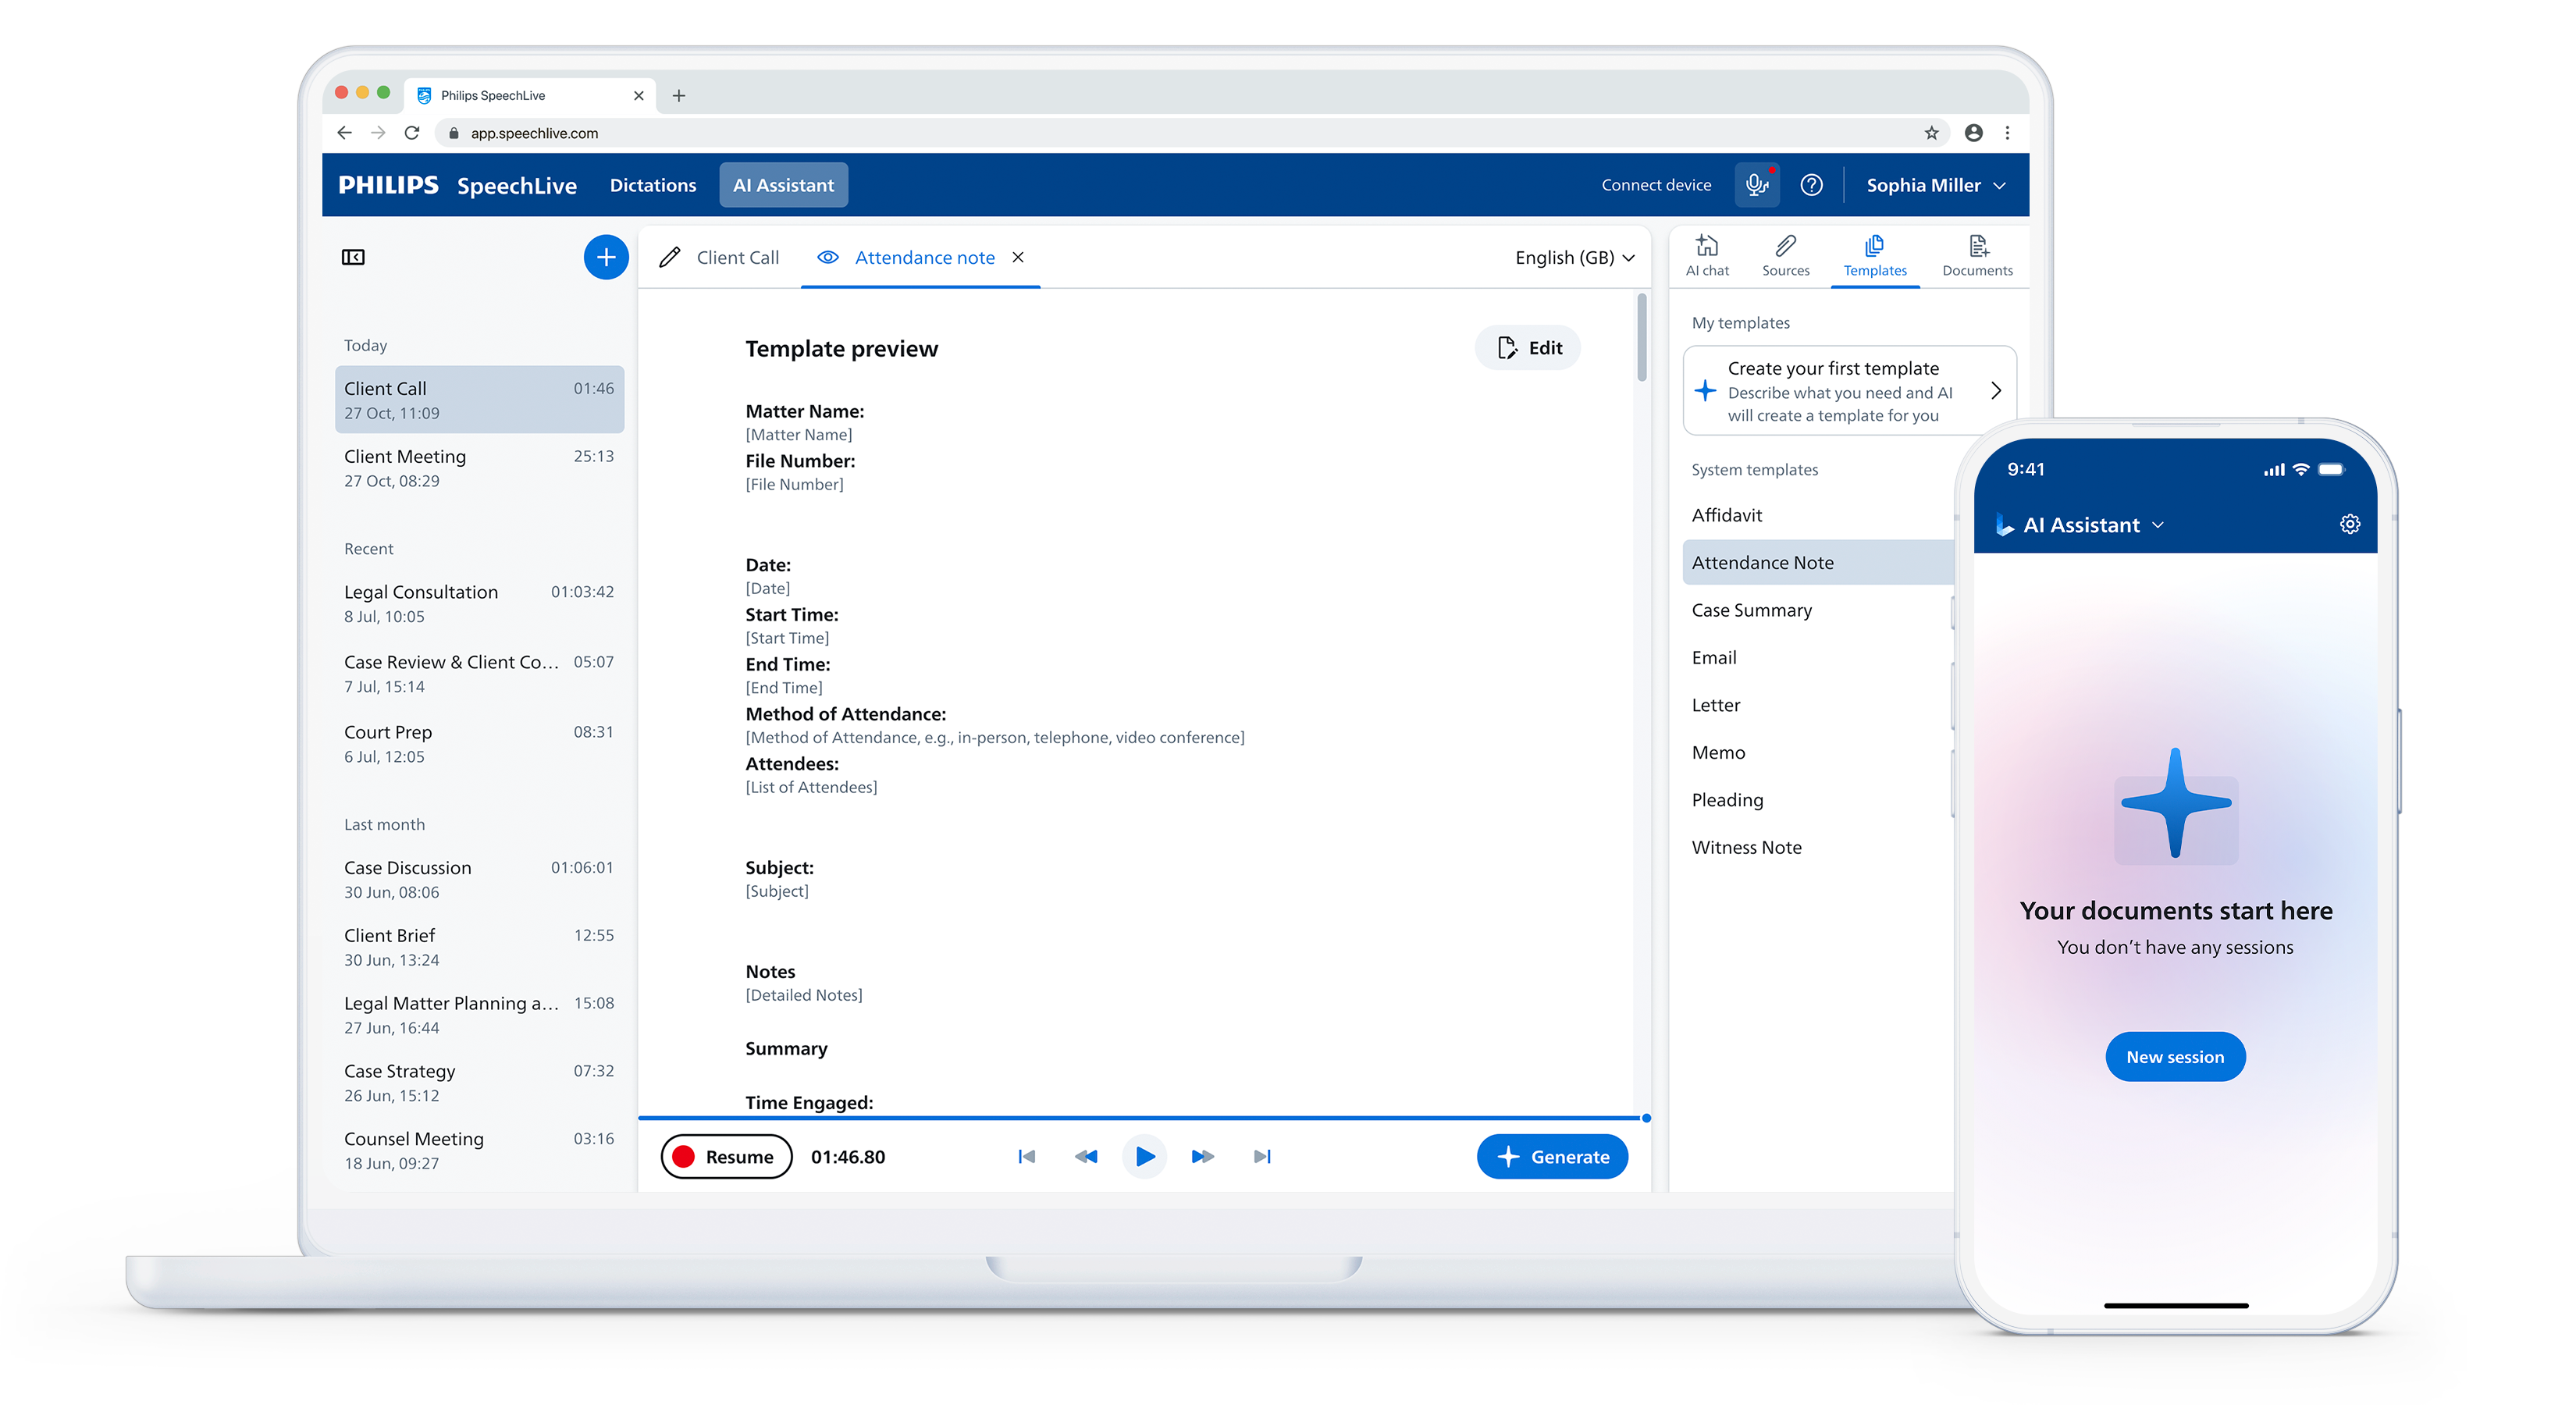Open the Client Call tab

click(x=737, y=257)
